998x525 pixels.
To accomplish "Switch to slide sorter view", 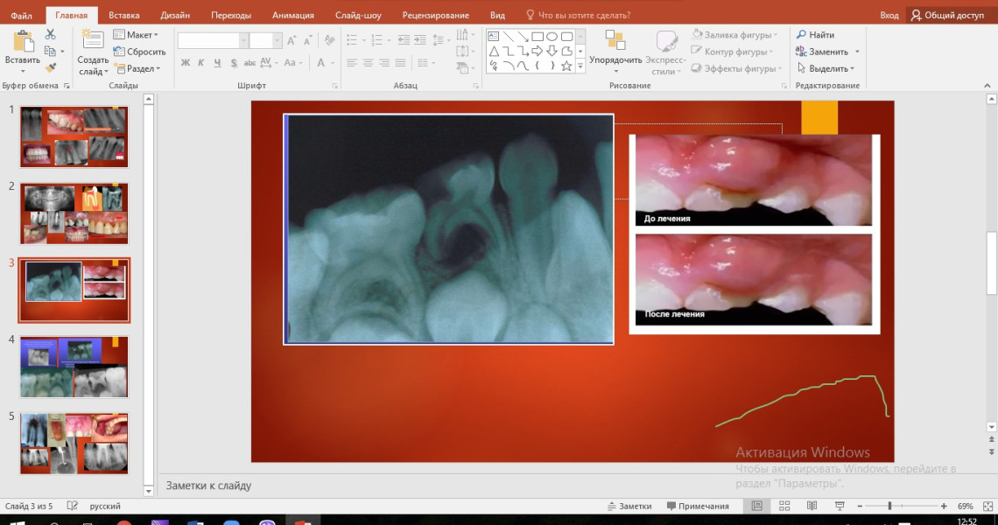I will 784,506.
